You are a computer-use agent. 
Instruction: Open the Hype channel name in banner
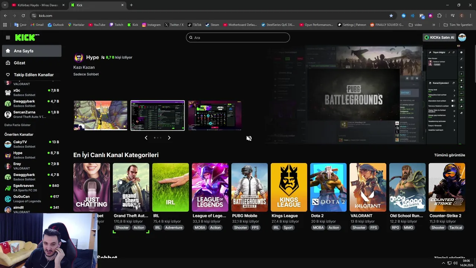(92, 57)
